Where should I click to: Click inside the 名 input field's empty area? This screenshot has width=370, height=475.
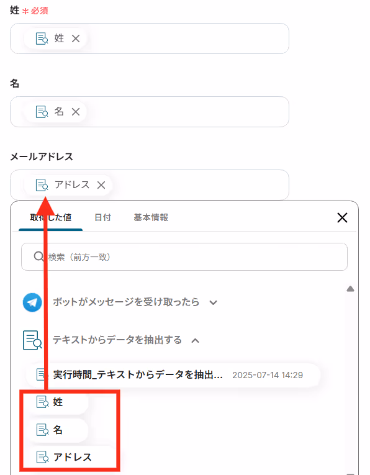point(187,112)
